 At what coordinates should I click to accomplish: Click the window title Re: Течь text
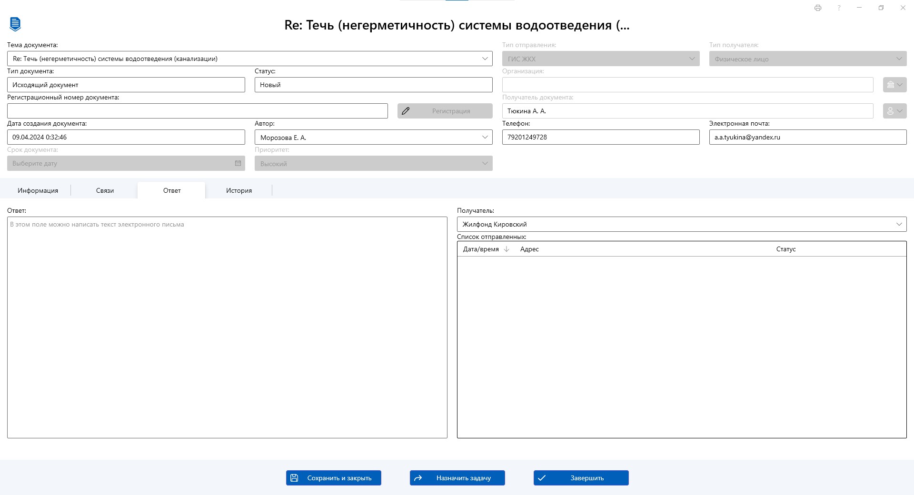(457, 25)
